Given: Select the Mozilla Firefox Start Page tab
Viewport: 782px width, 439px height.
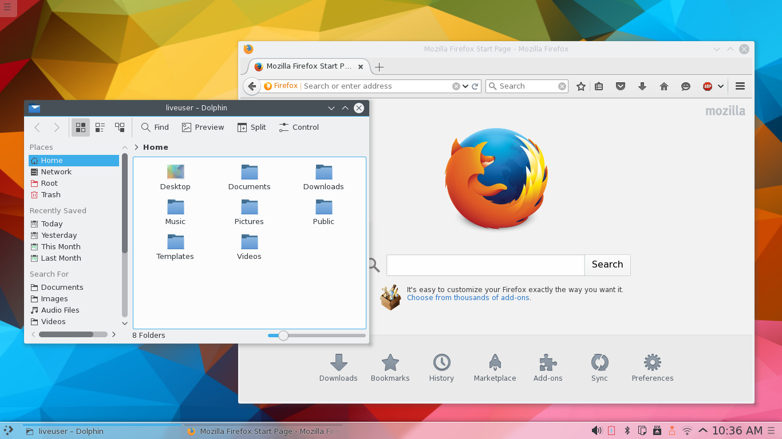Looking at the screenshot, I should point(309,66).
